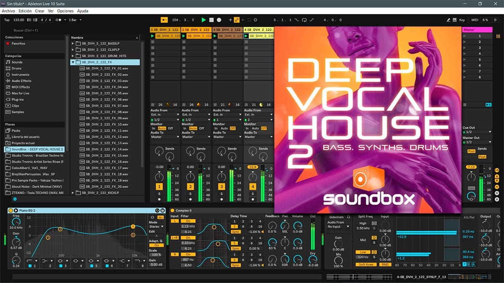Toggle the Follow playback button

[x=164, y=20]
